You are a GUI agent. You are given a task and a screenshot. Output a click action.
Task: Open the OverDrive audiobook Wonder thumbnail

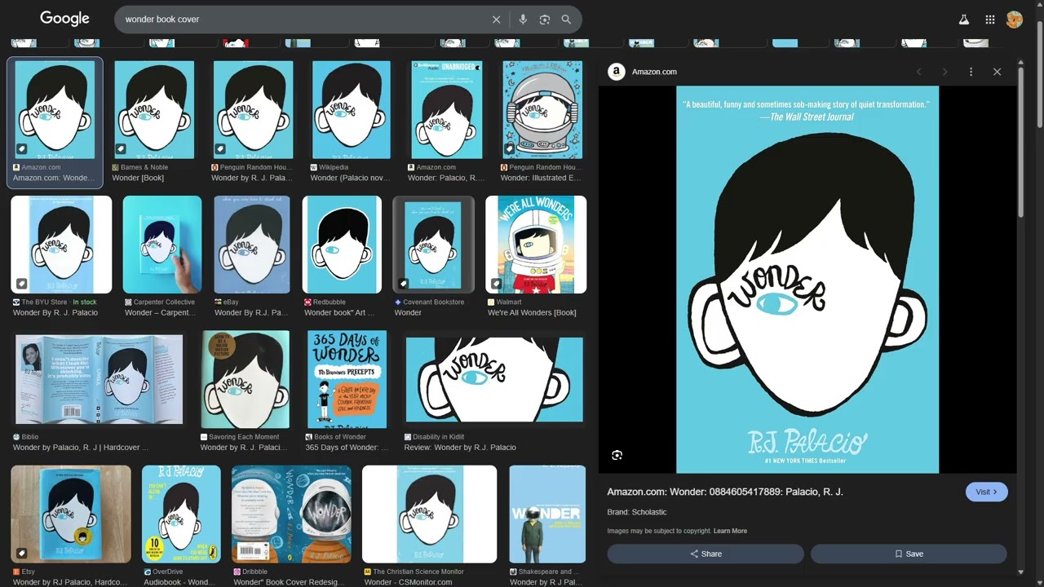tap(181, 514)
